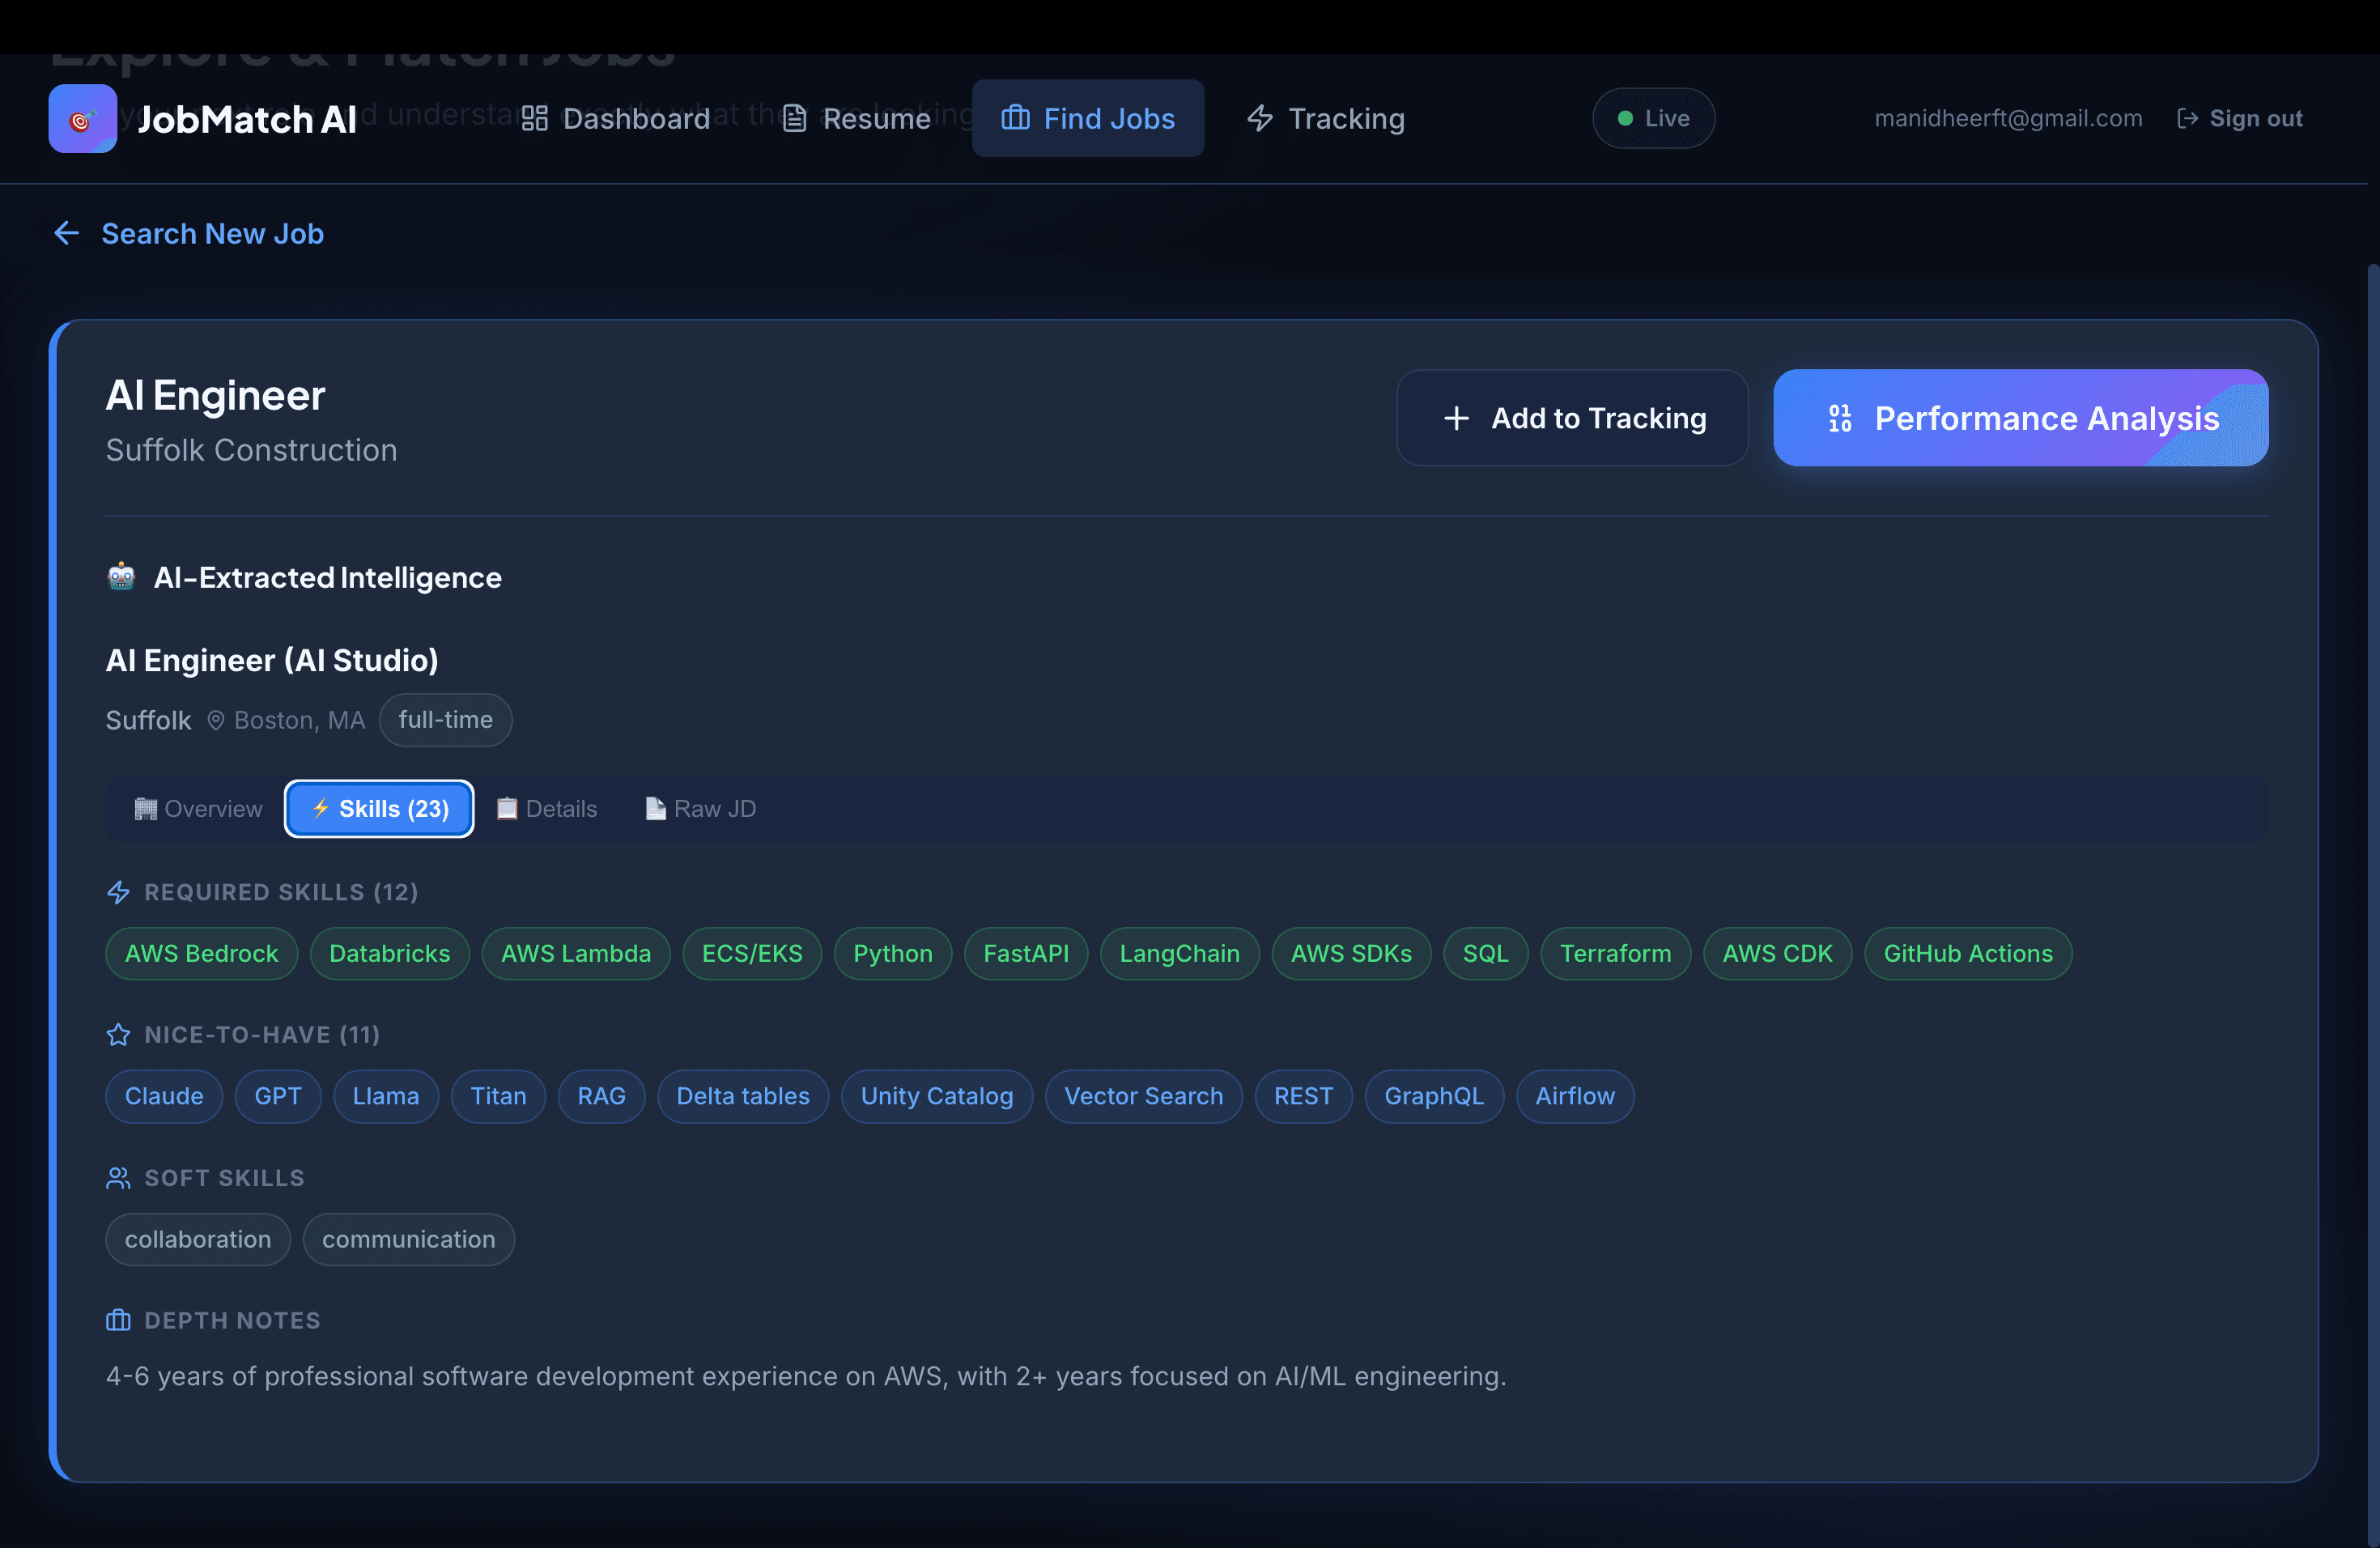Click the FastAPI skill chip
This screenshot has height=1548, width=2380.
(1026, 954)
